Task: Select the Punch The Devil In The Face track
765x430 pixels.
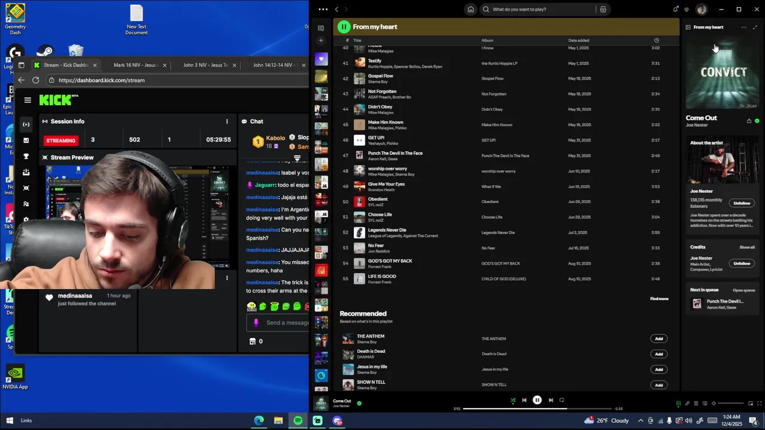Action: [x=506, y=155]
